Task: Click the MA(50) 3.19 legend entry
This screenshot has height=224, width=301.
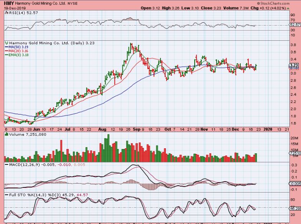Action: (x=17, y=47)
